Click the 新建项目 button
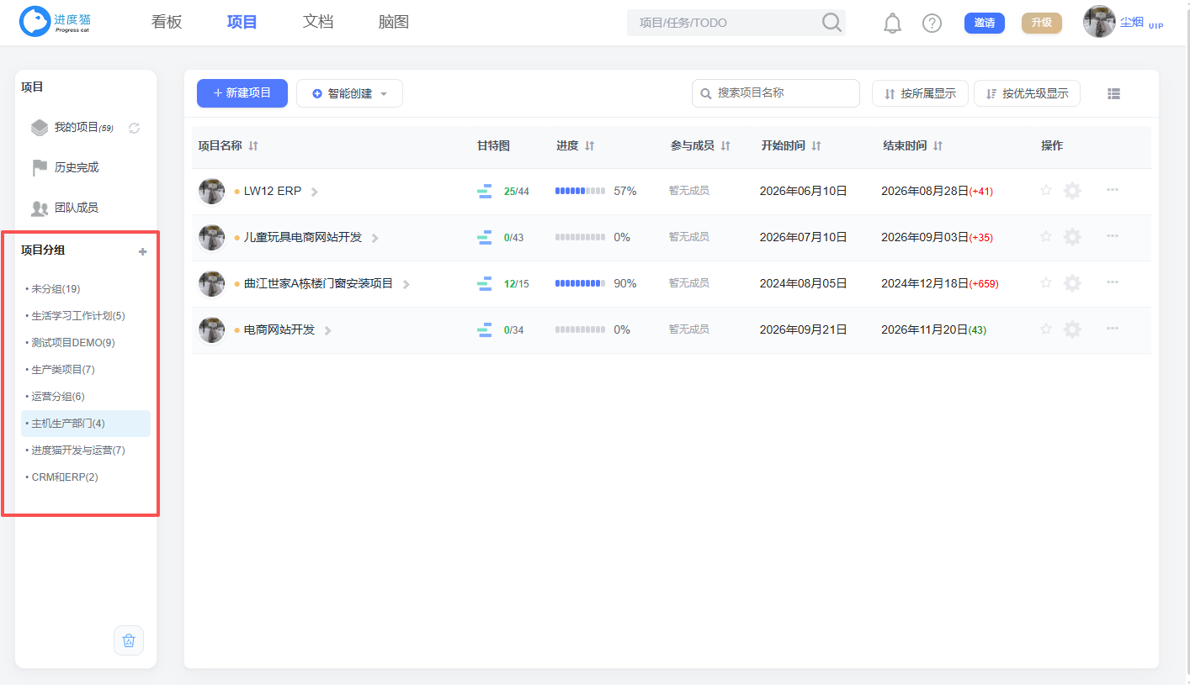1190x685 pixels. (242, 93)
